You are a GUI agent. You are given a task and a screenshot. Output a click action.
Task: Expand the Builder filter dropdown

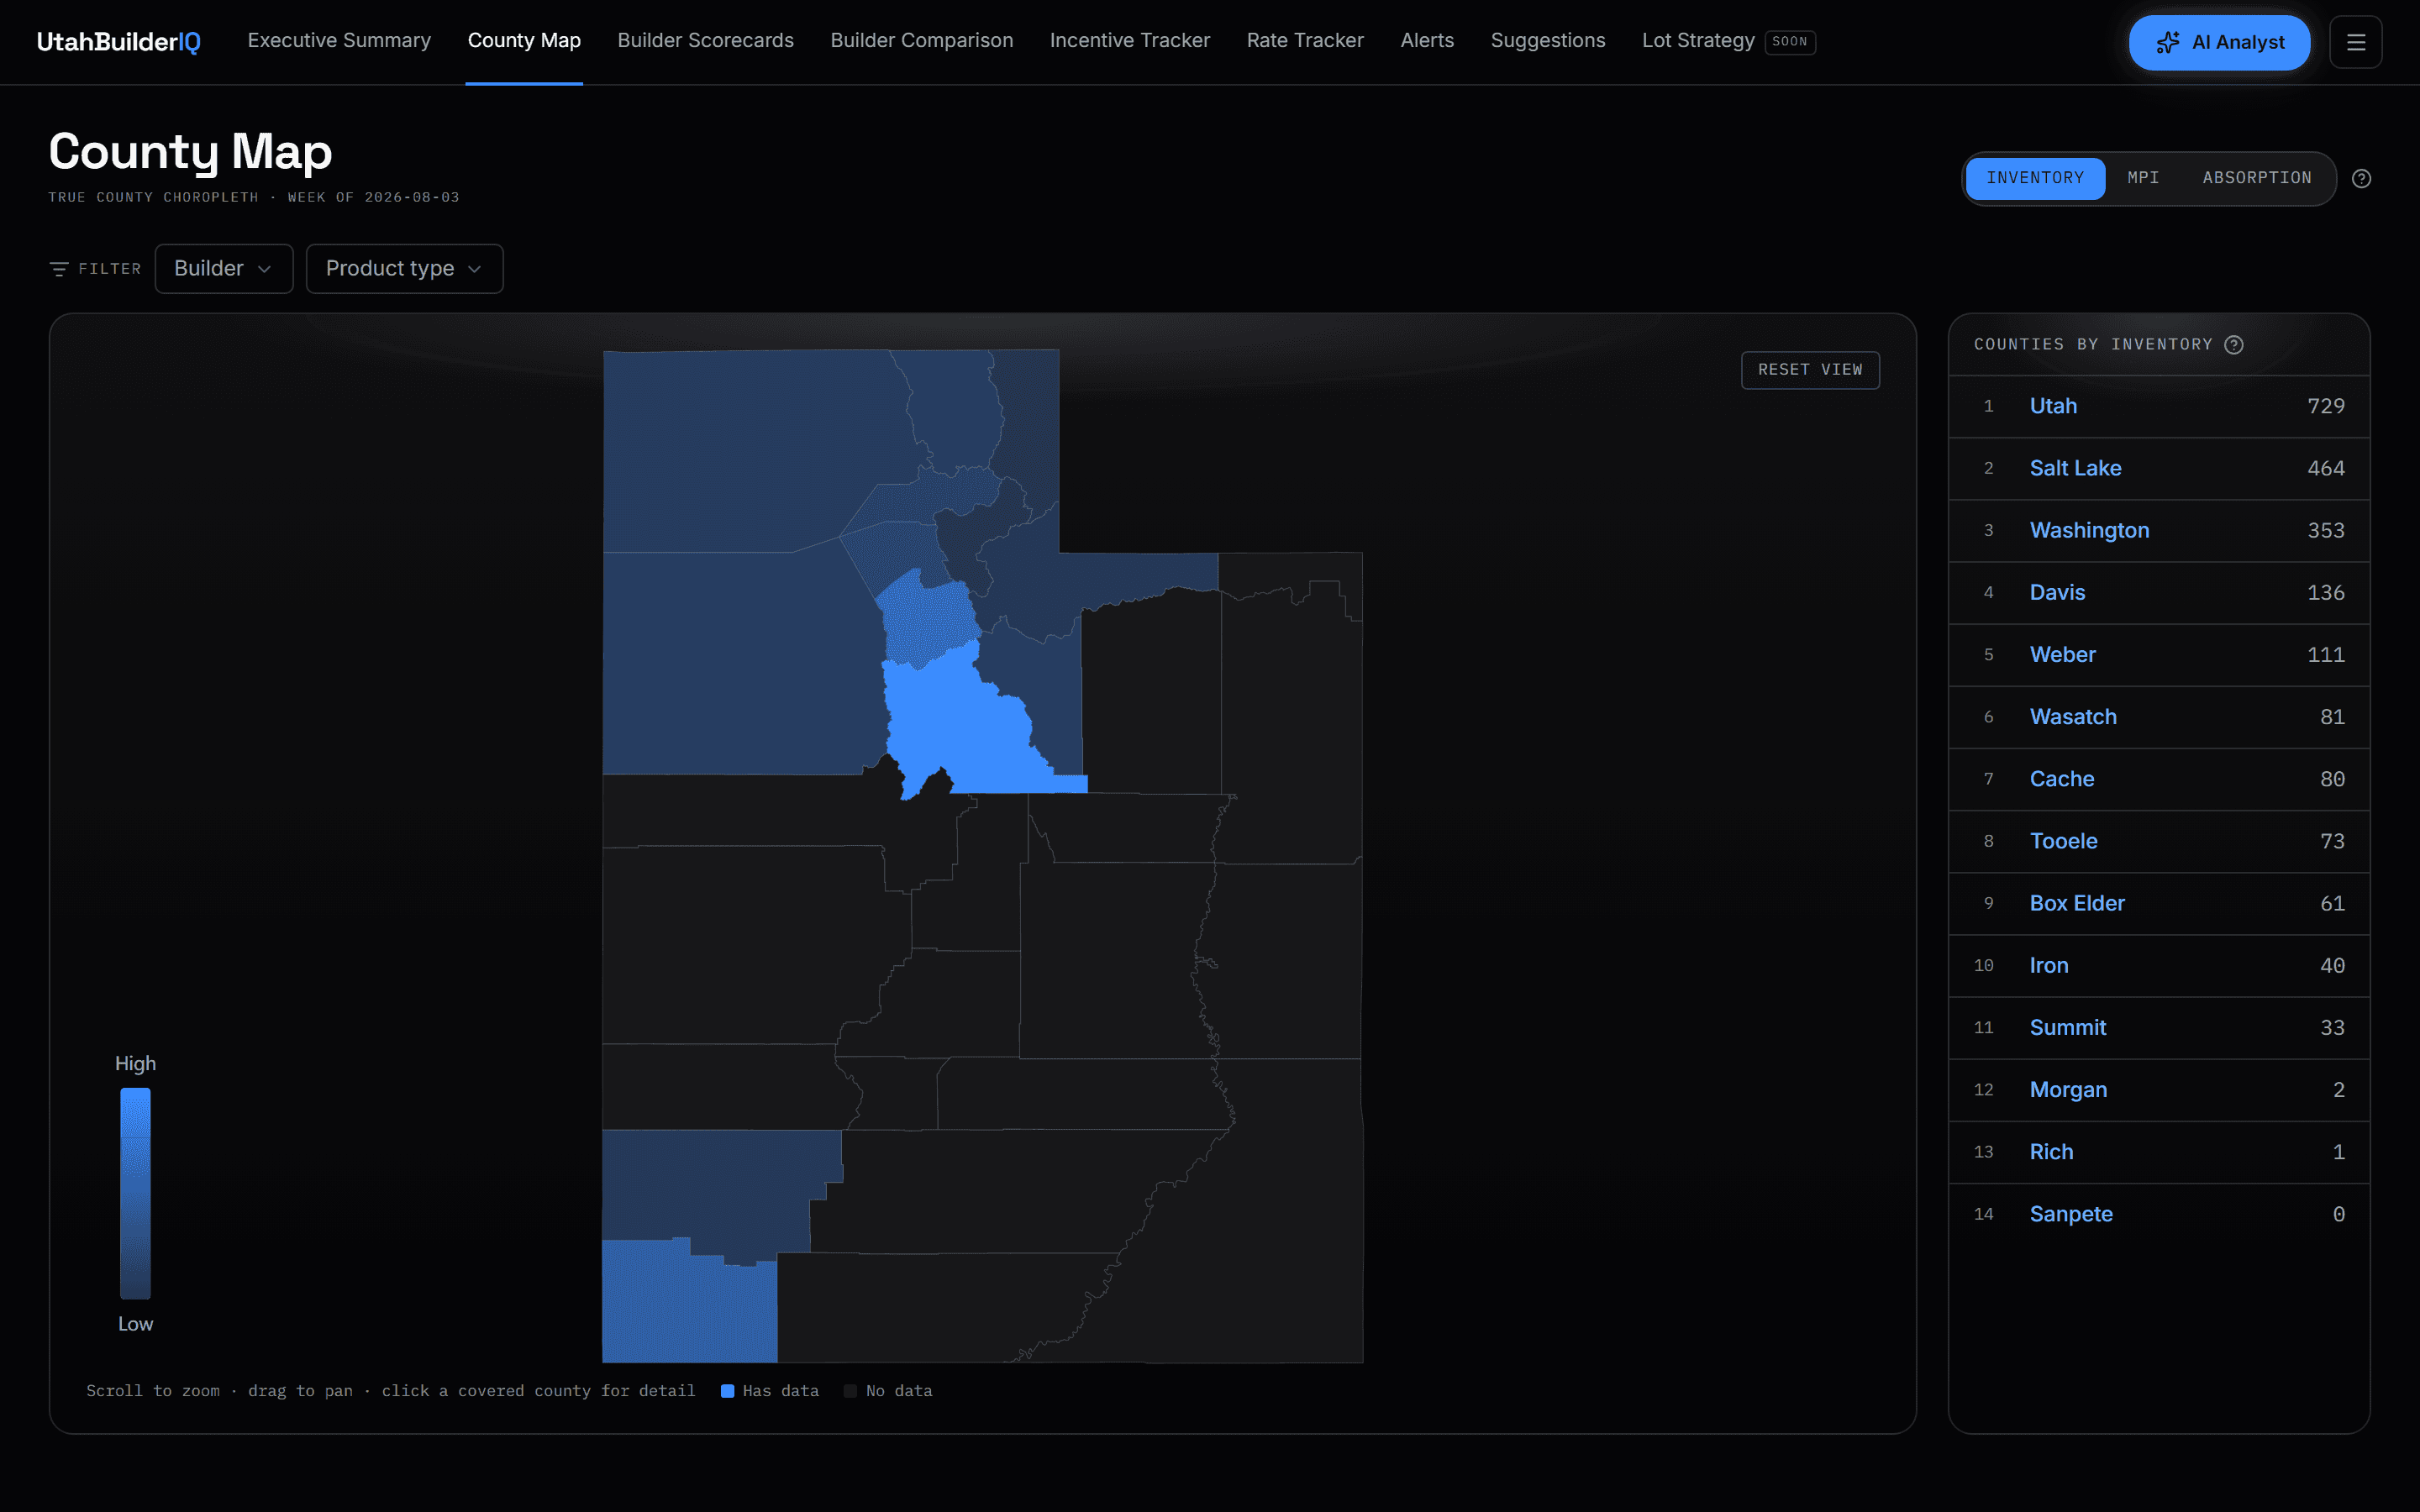pos(224,269)
